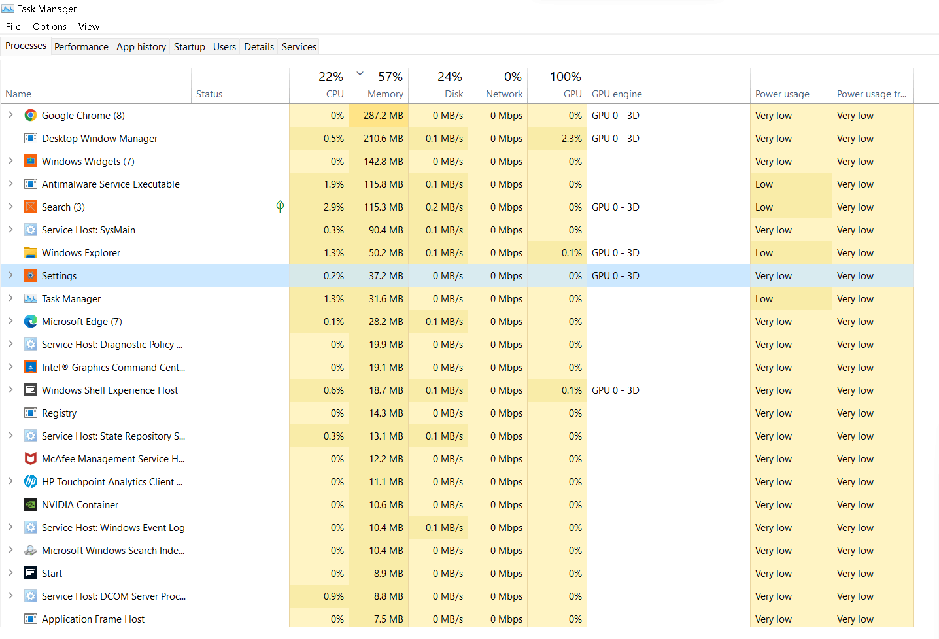Click the Google Chrome icon

[30, 115]
